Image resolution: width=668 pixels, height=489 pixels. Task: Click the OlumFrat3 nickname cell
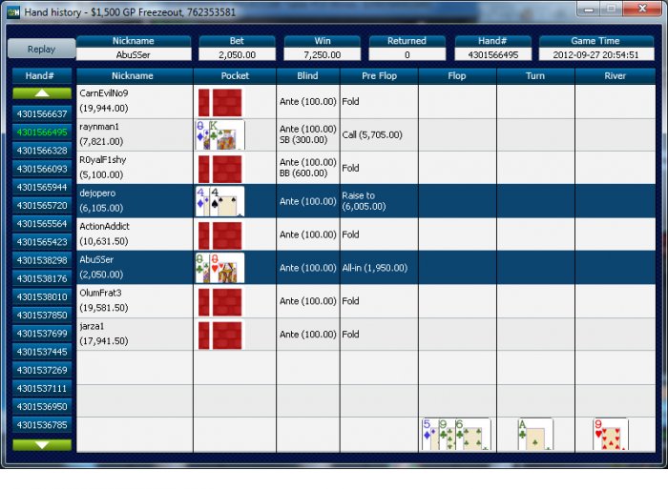coord(135,300)
